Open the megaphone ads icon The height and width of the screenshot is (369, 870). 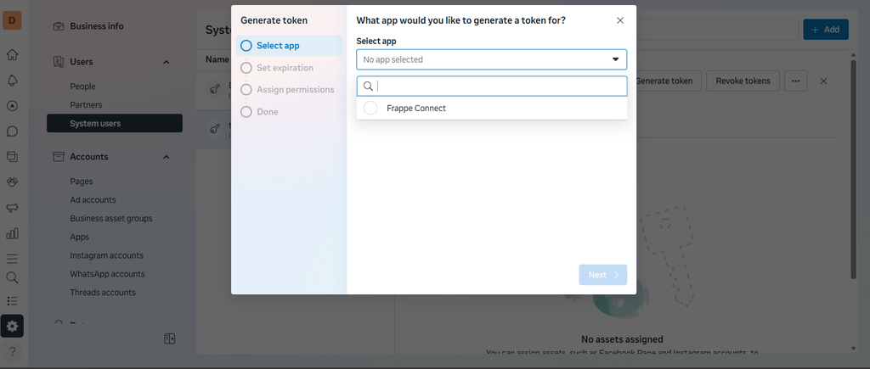[12, 208]
